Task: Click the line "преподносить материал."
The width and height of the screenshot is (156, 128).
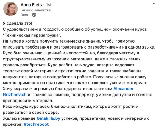Action: point(28,101)
